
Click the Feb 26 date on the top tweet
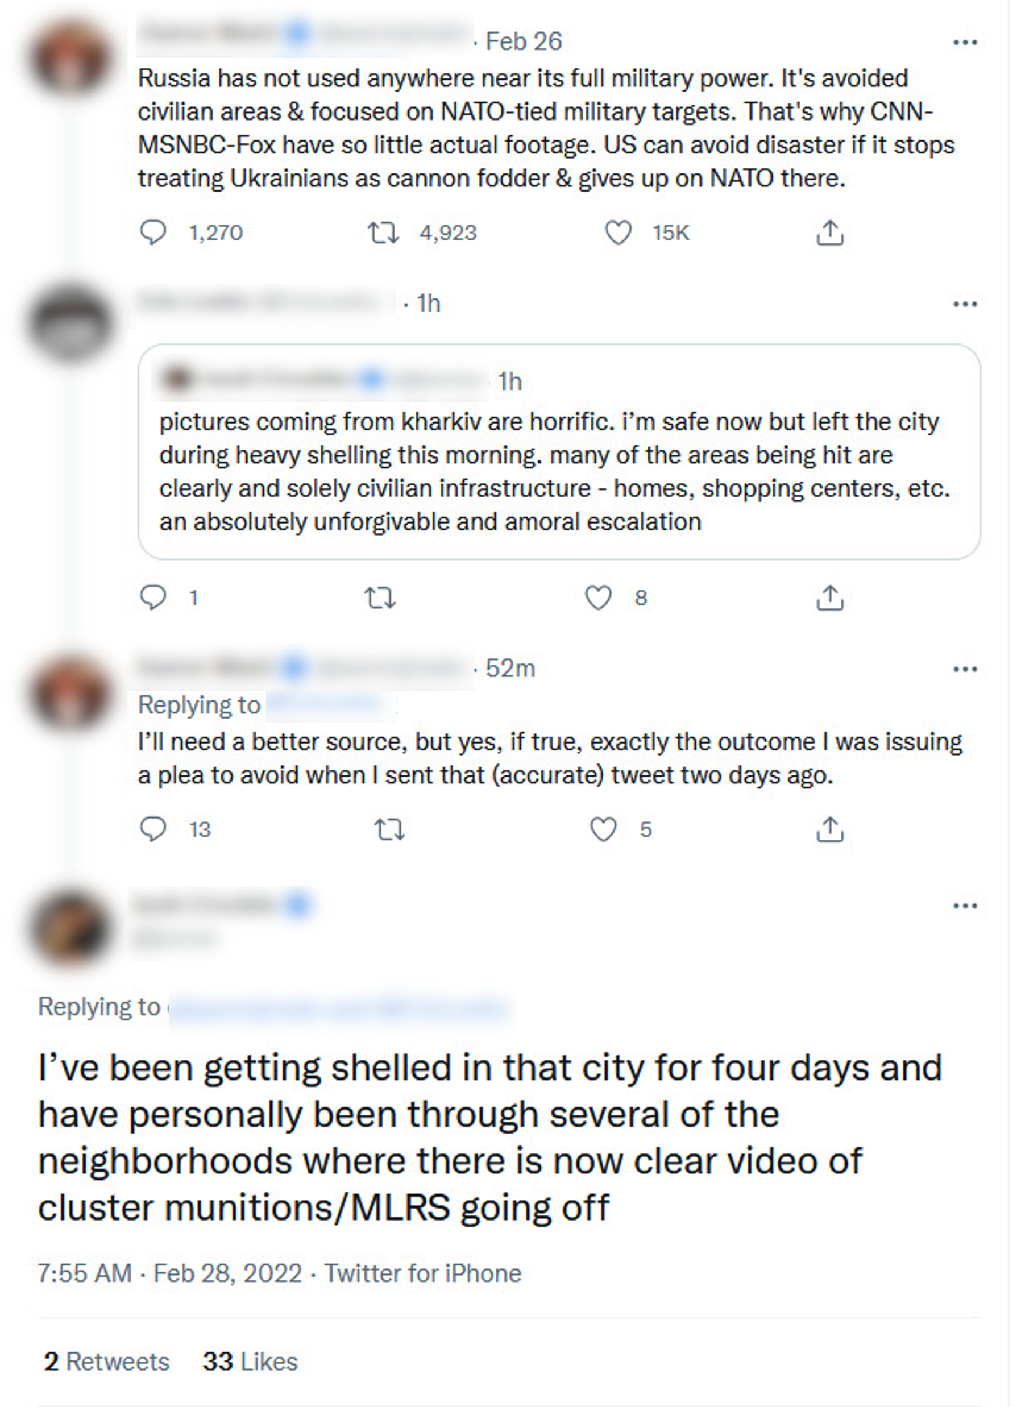click(524, 41)
